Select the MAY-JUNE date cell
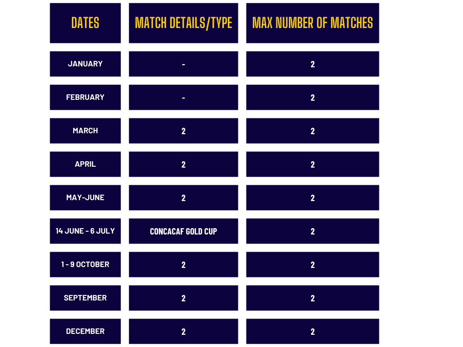Screen dimensions: 463x347 pos(85,198)
